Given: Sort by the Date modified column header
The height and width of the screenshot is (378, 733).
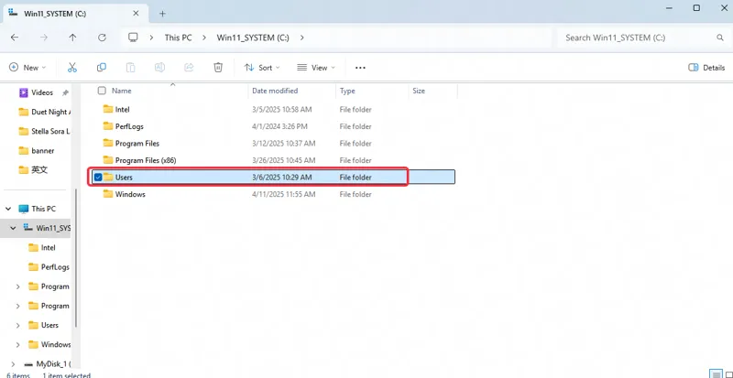Looking at the screenshot, I should pos(275,91).
